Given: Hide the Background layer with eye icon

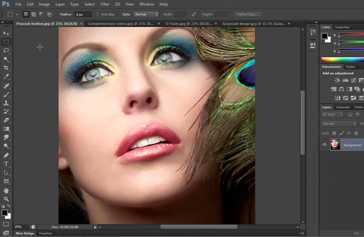Looking at the screenshot, I should click(x=325, y=145).
